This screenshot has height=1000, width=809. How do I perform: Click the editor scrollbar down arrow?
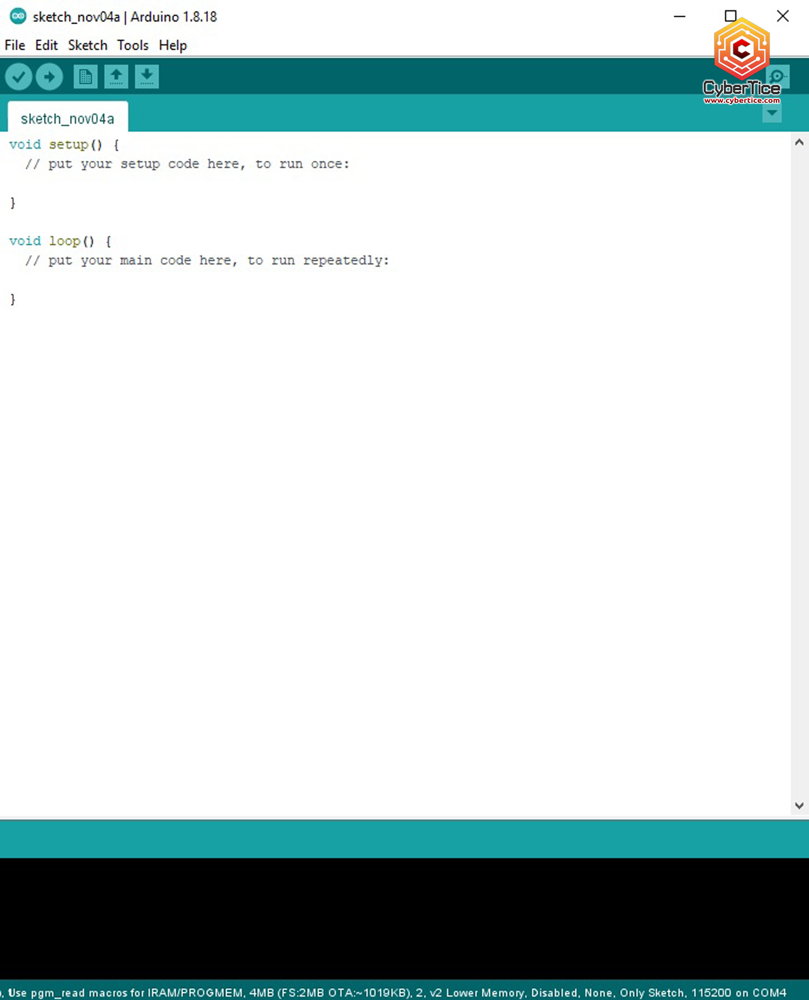[799, 806]
